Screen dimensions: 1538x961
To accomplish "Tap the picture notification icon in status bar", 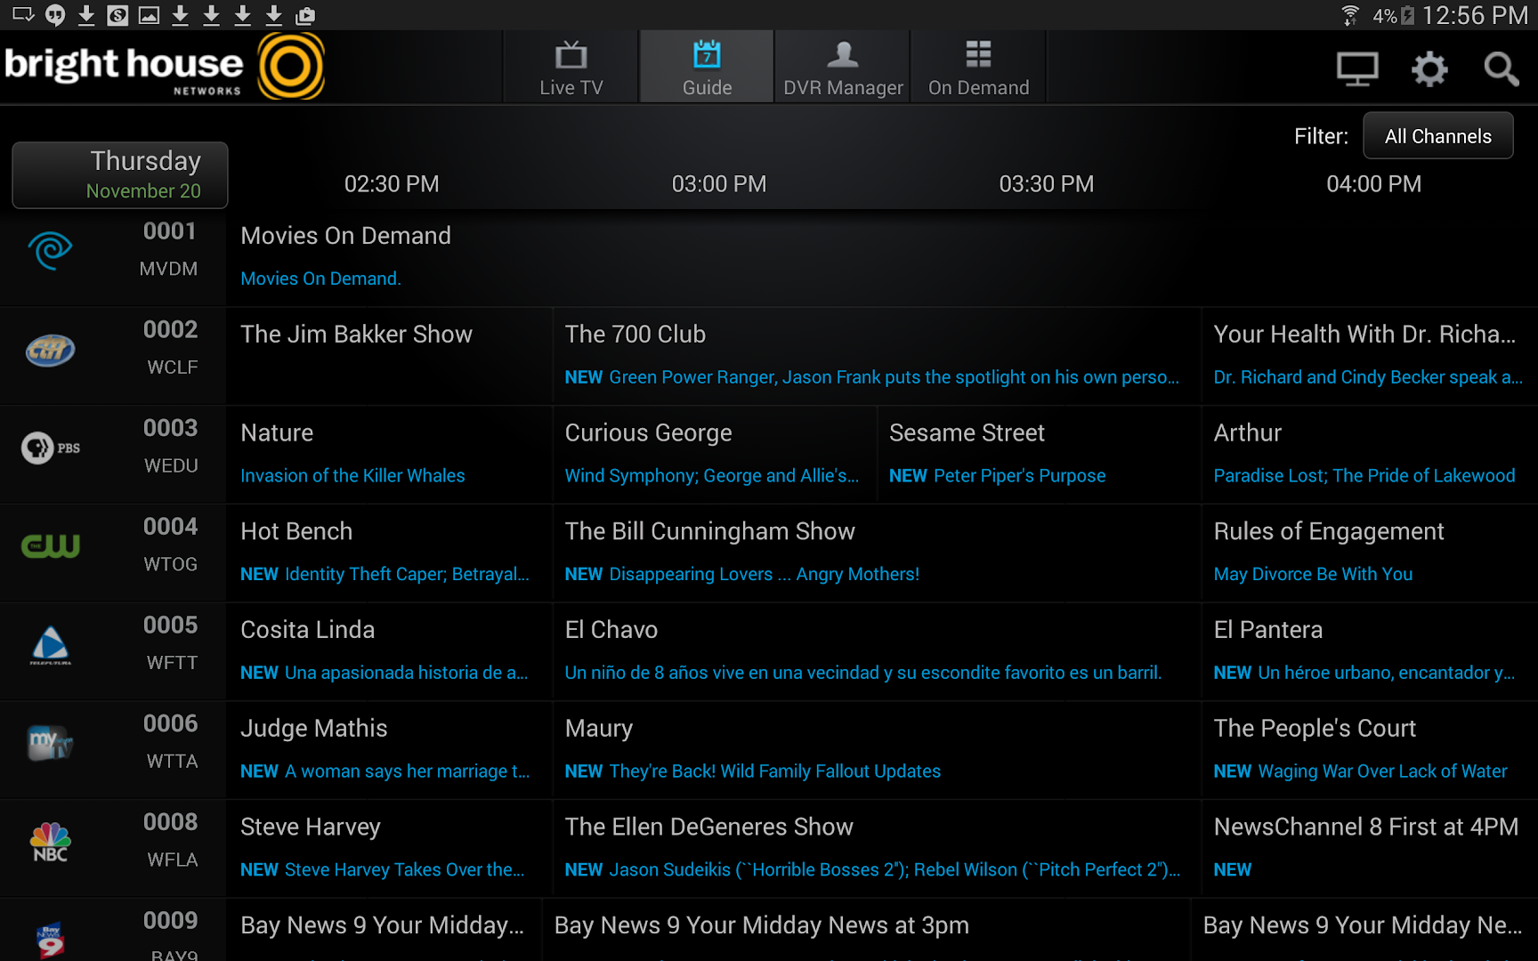I will (149, 15).
